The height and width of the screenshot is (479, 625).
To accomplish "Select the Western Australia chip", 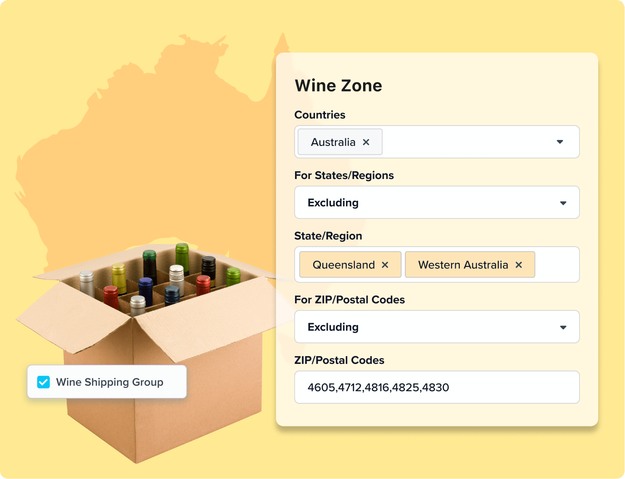I will [x=463, y=265].
